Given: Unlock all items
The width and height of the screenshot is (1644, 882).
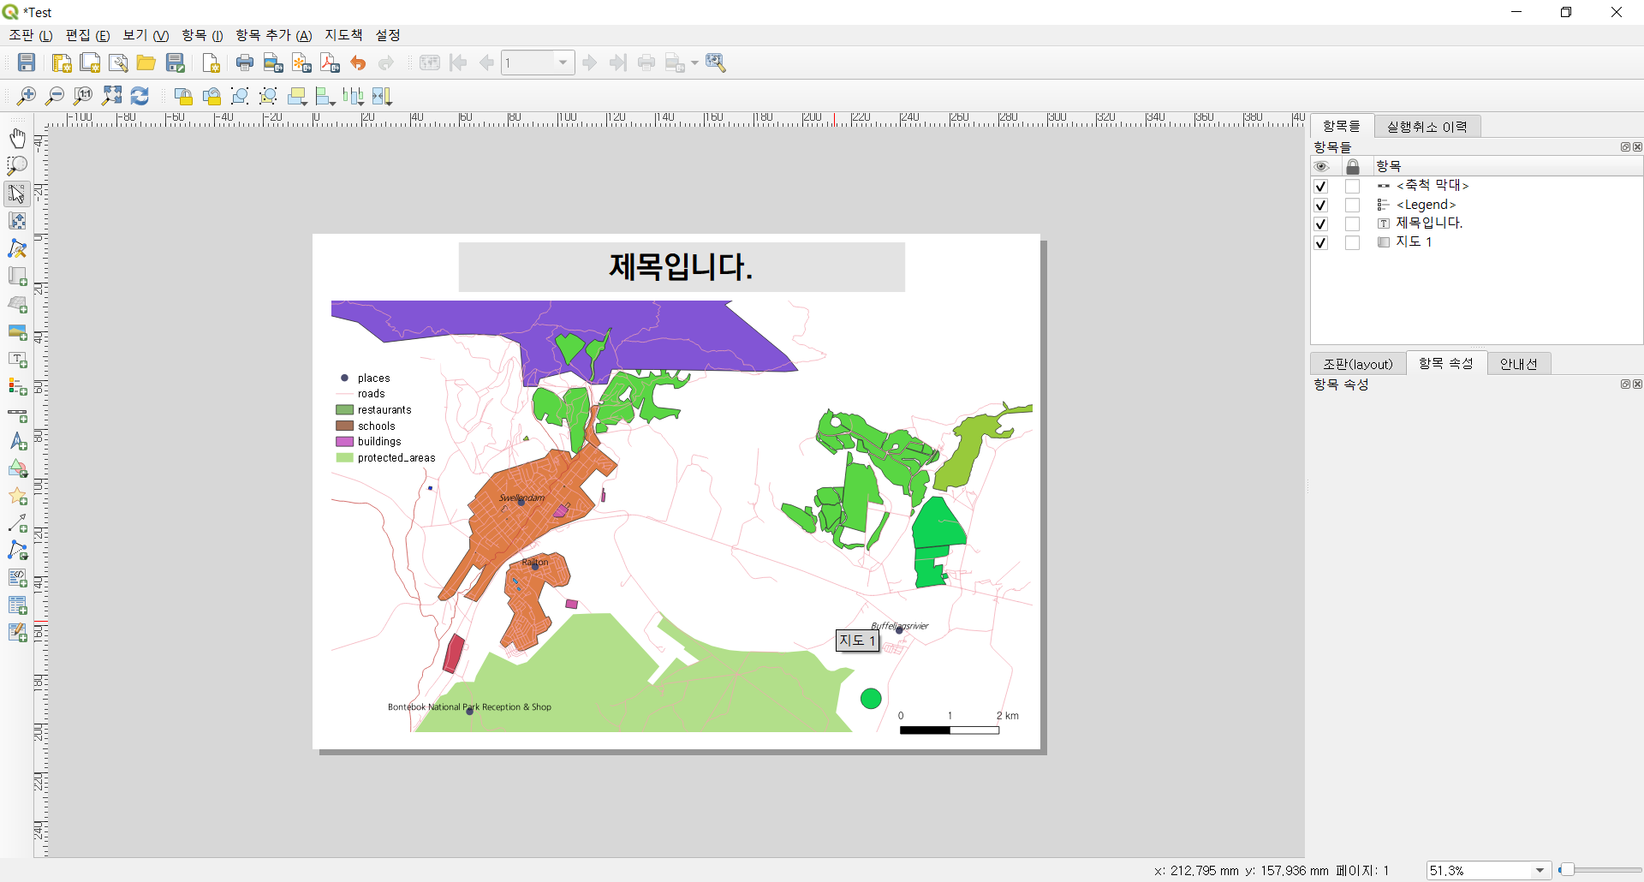Looking at the screenshot, I should [211, 96].
